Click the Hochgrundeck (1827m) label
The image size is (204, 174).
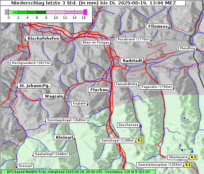[x=31, y=63]
